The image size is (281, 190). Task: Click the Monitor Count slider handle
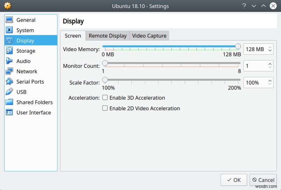tap(105, 63)
